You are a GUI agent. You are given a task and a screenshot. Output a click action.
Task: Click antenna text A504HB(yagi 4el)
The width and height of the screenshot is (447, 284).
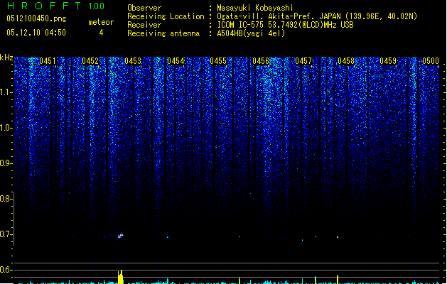[251, 33]
